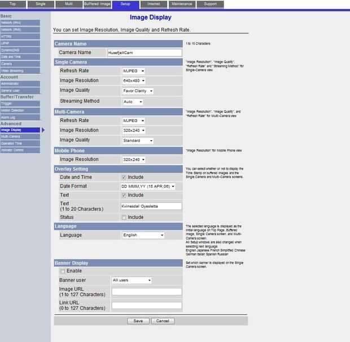The image size is (350, 342).
Task: Open Single Camera Refresh Rate dropdown
Action: point(133,71)
